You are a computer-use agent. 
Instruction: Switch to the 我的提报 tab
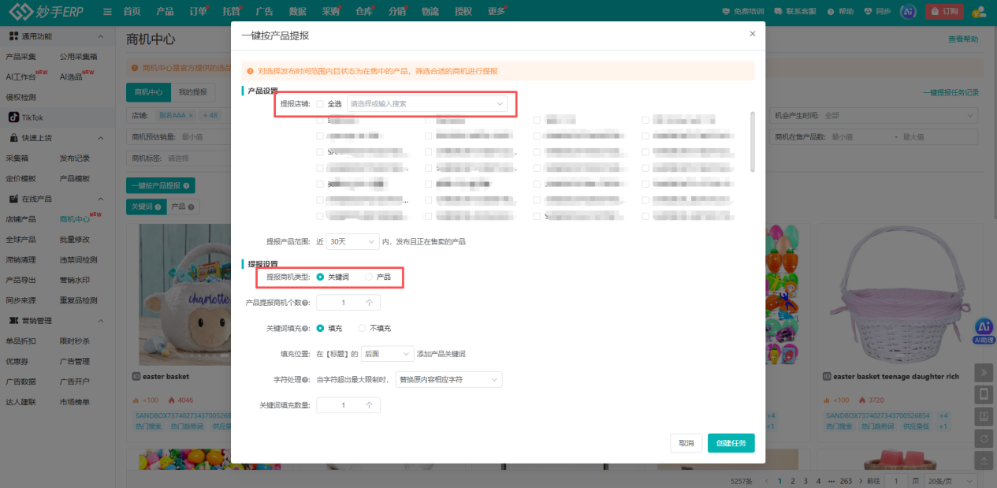point(192,92)
